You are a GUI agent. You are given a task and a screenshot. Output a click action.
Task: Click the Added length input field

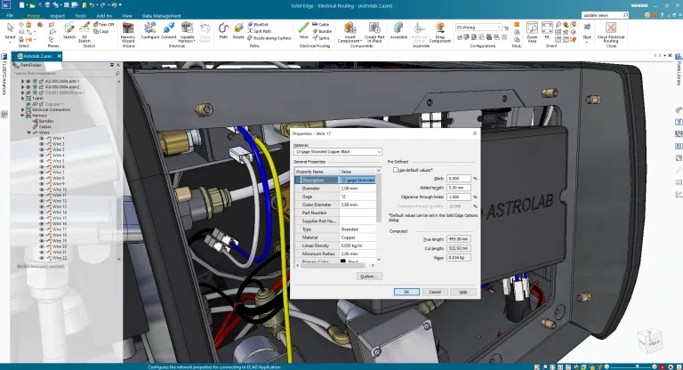click(459, 188)
